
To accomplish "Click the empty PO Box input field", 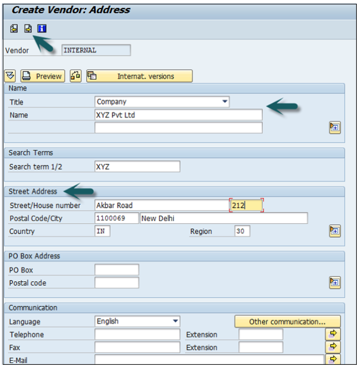I will point(116,270).
